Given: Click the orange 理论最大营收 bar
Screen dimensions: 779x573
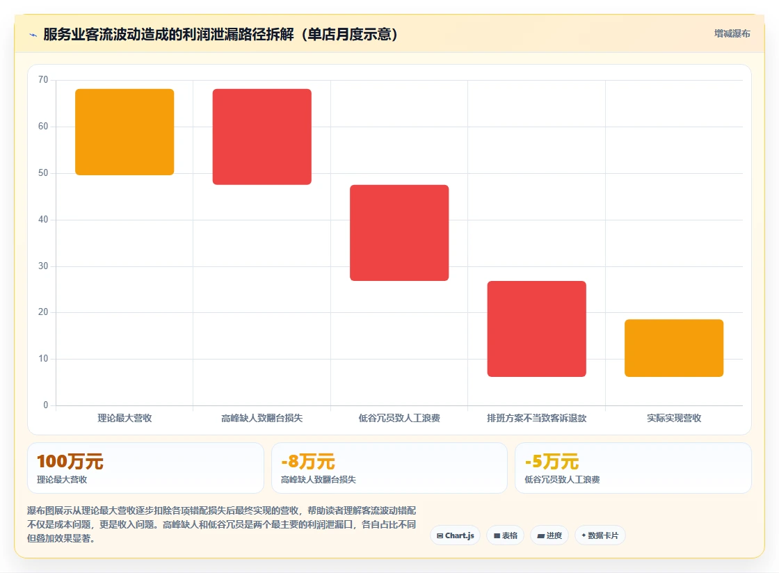Looking at the screenshot, I should pos(125,132).
